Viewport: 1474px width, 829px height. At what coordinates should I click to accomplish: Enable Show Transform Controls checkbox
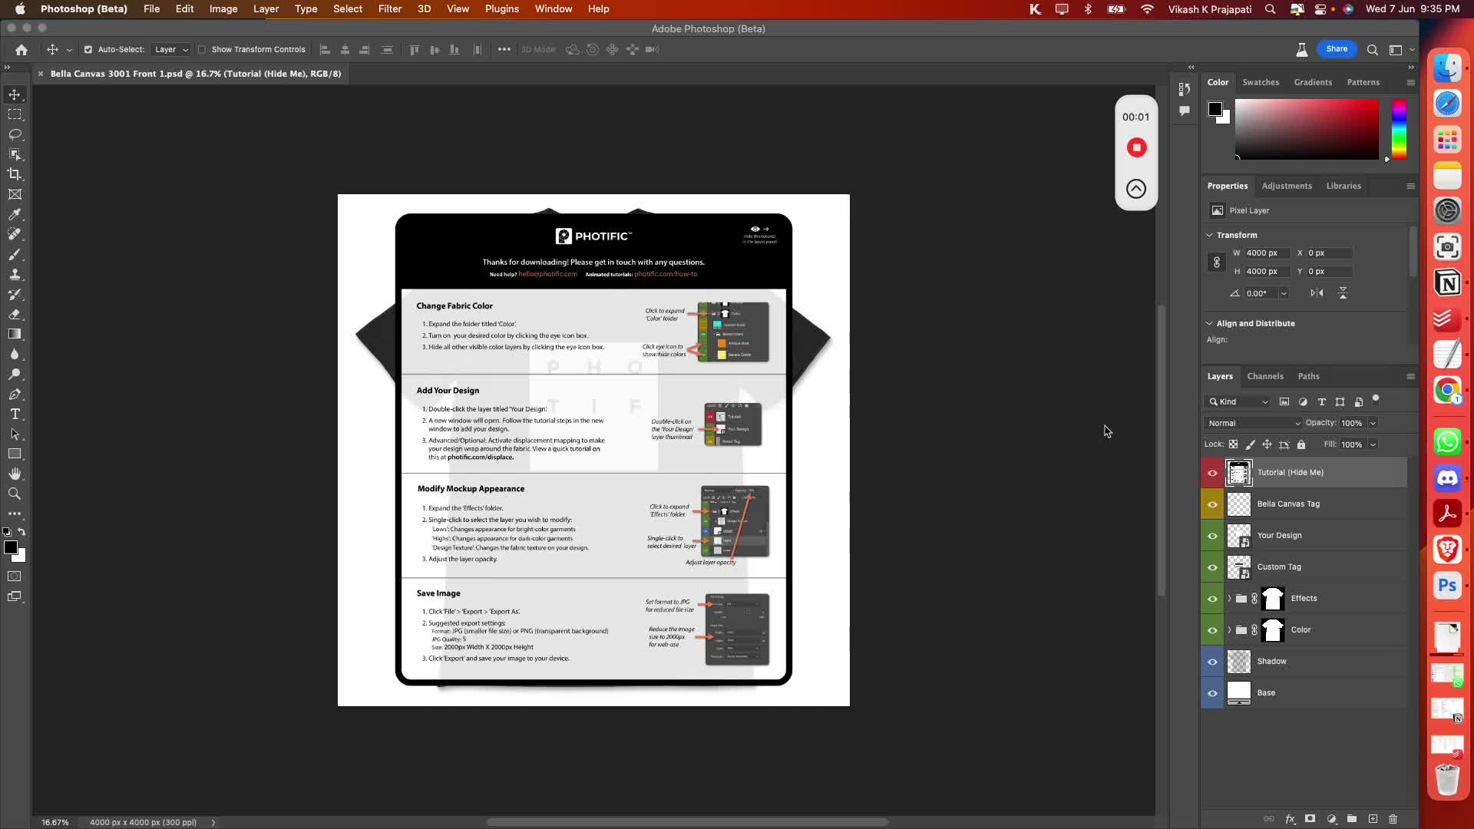pyautogui.click(x=202, y=49)
